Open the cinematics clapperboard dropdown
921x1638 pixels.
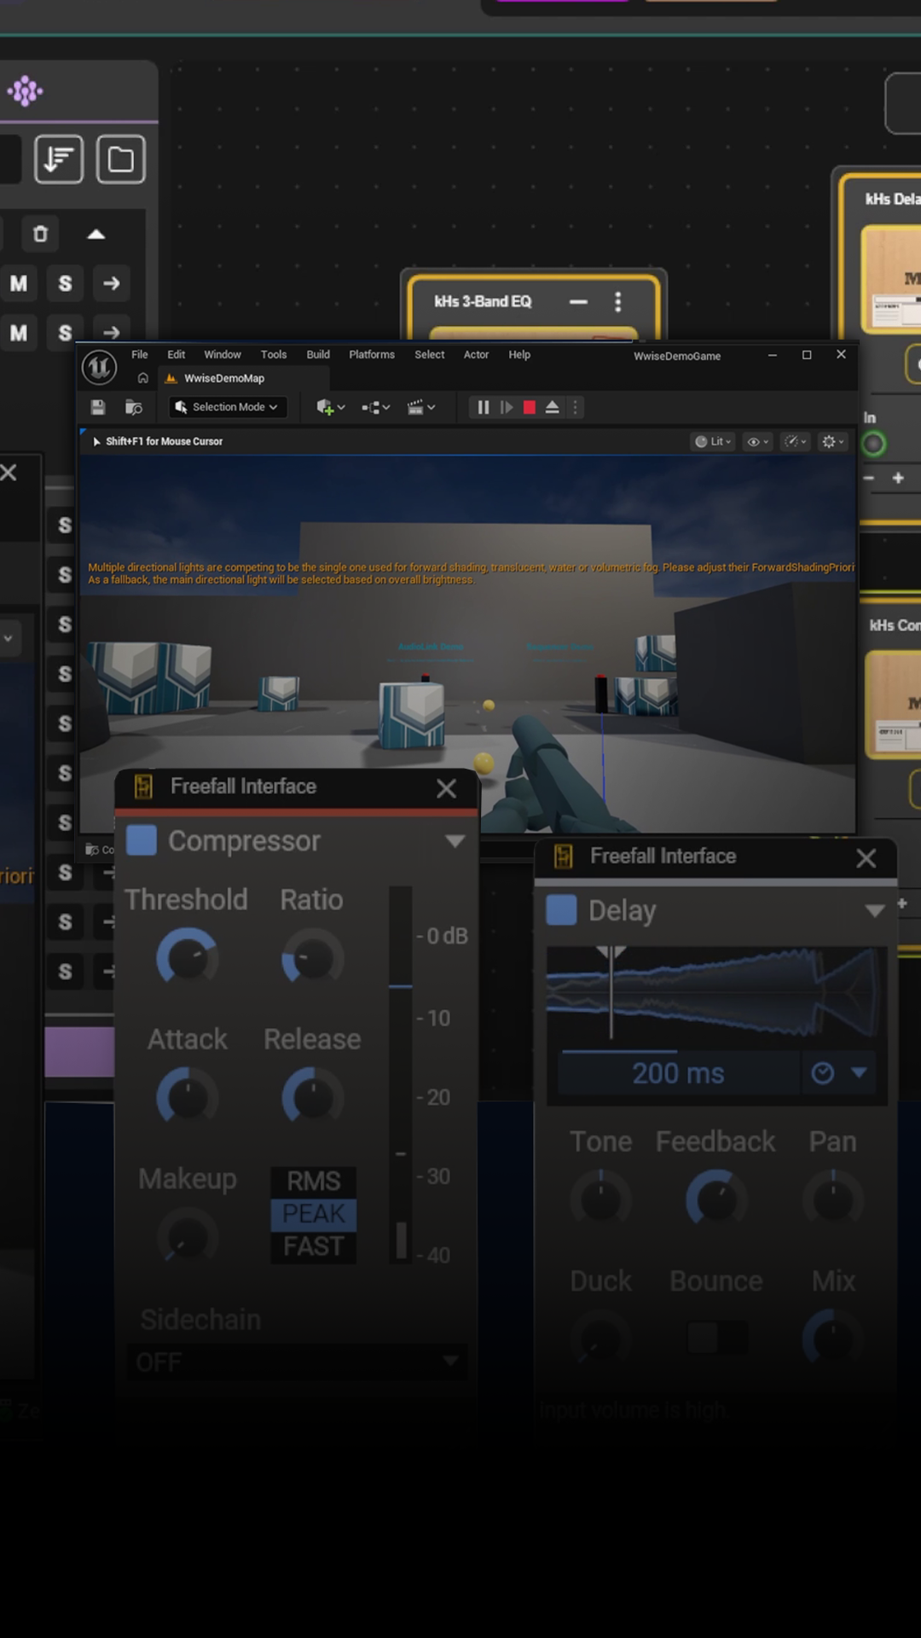[x=421, y=408]
